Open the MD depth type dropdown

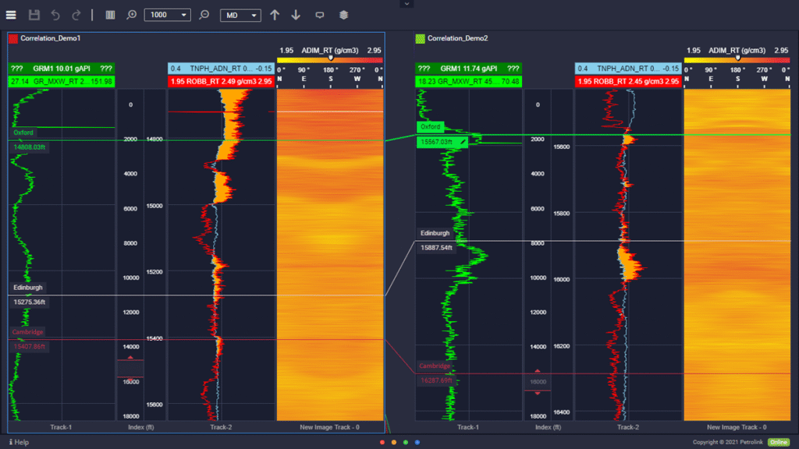[x=240, y=15]
